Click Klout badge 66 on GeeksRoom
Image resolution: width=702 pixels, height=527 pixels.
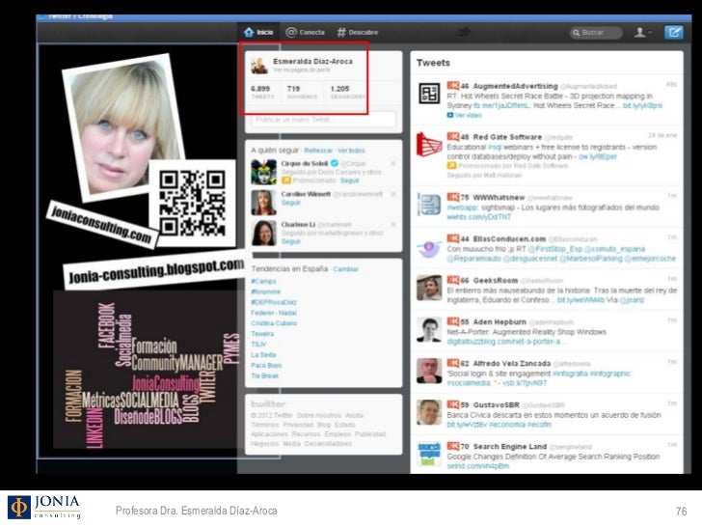pyautogui.click(x=457, y=280)
